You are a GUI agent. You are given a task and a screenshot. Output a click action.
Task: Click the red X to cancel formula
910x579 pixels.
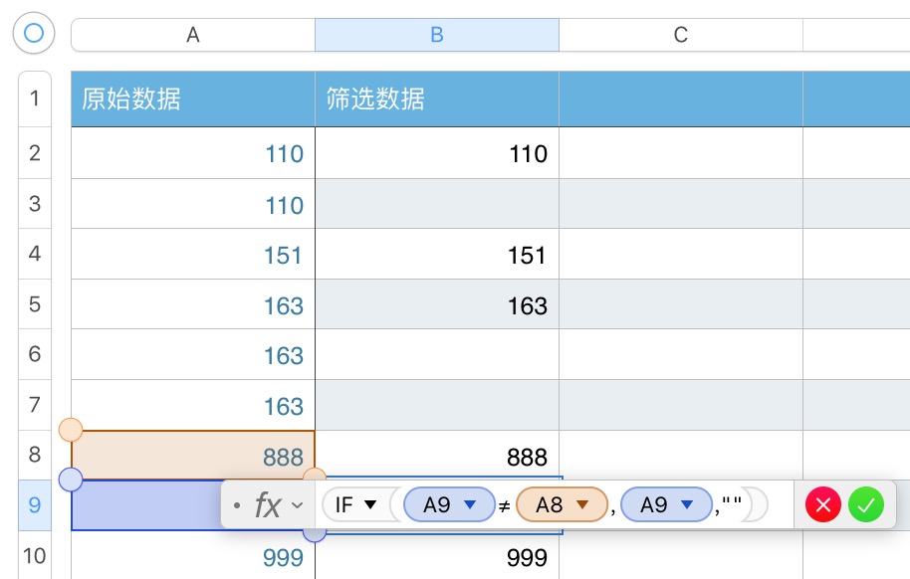[823, 505]
